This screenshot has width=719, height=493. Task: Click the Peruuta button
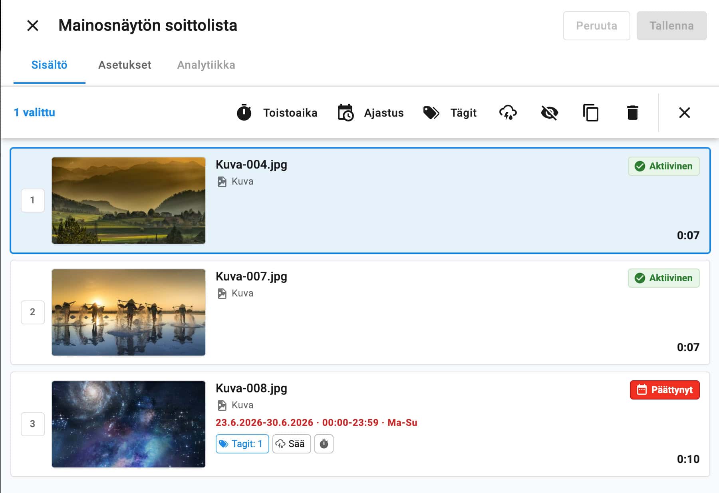pyautogui.click(x=596, y=26)
